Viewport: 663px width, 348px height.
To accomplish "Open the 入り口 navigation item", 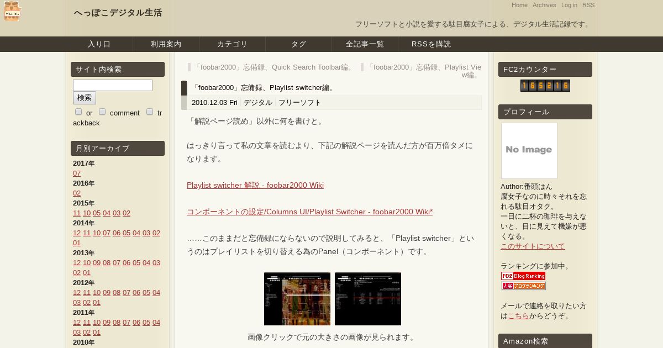I will click(x=99, y=44).
